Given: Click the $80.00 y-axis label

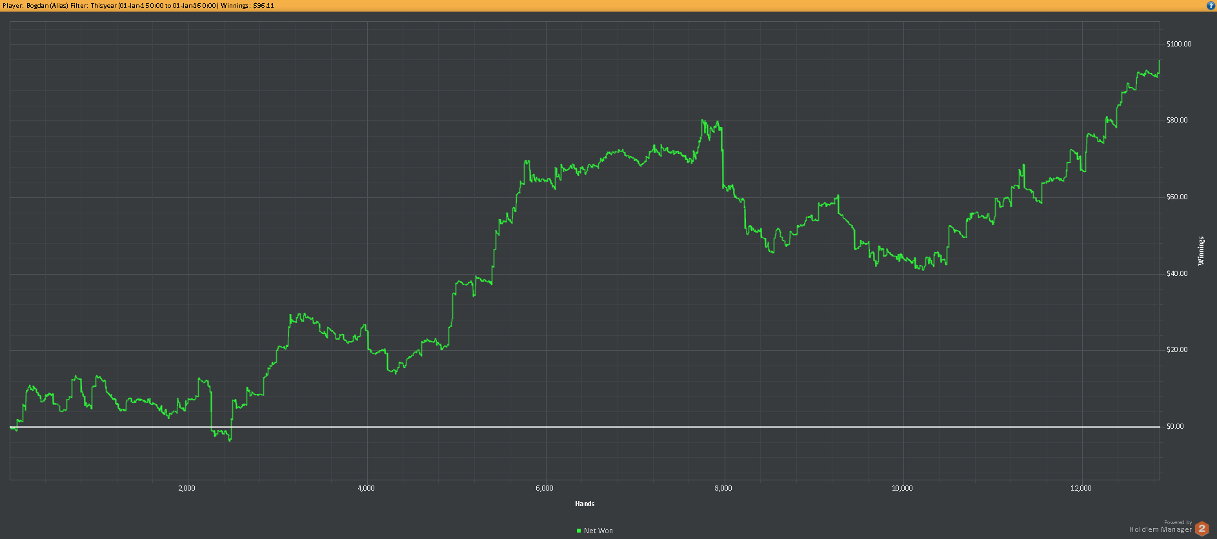Looking at the screenshot, I should [x=1177, y=120].
